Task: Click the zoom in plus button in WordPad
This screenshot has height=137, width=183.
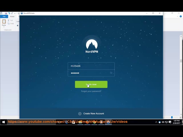Action: point(180,117)
